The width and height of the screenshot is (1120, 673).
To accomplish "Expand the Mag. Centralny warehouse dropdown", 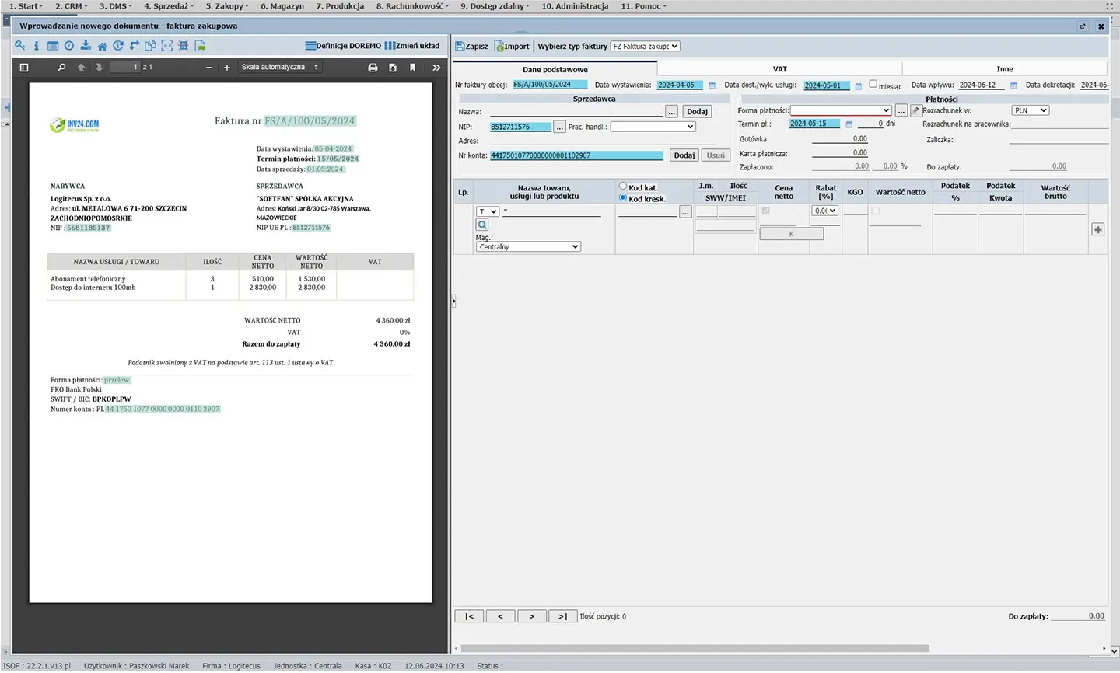I will tap(528, 247).
